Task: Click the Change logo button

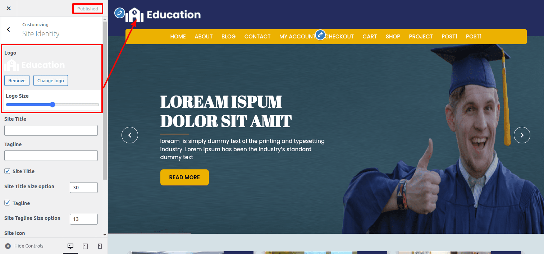Action: point(50,80)
